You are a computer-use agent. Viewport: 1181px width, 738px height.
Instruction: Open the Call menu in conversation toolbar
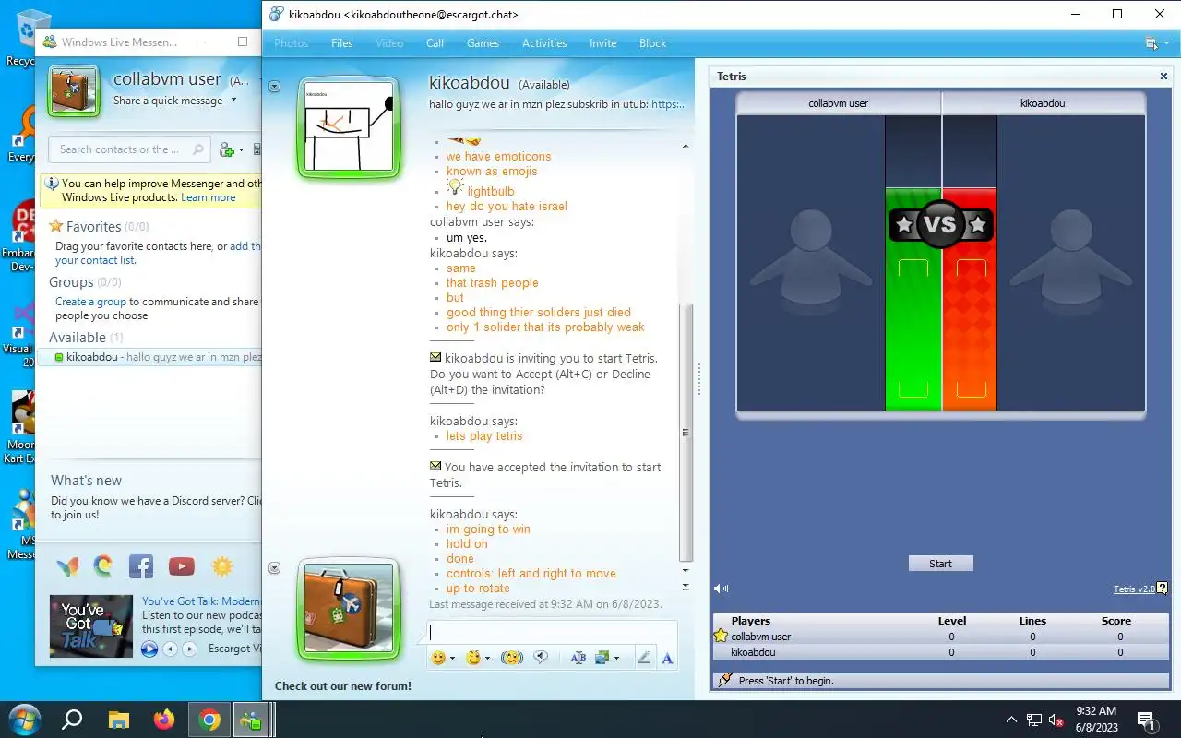pos(435,43)
